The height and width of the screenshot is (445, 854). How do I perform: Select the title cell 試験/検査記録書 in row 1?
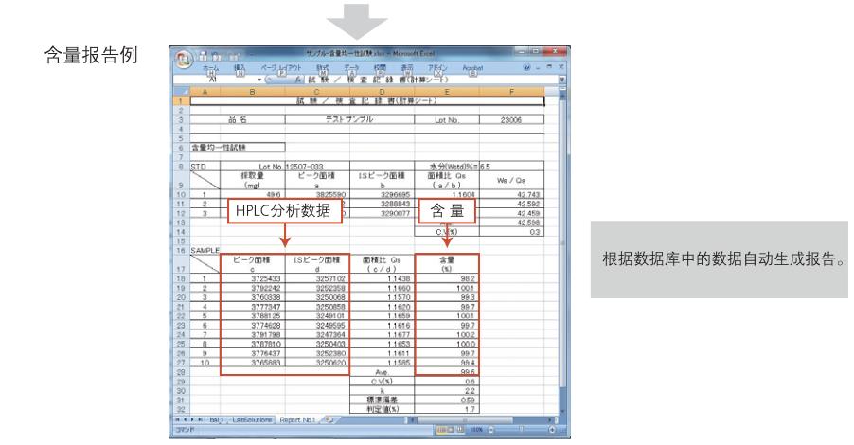[366, 100]
